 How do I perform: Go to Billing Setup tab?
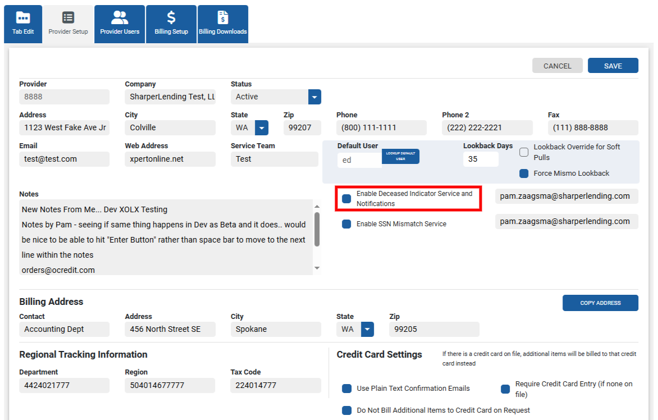171,24
